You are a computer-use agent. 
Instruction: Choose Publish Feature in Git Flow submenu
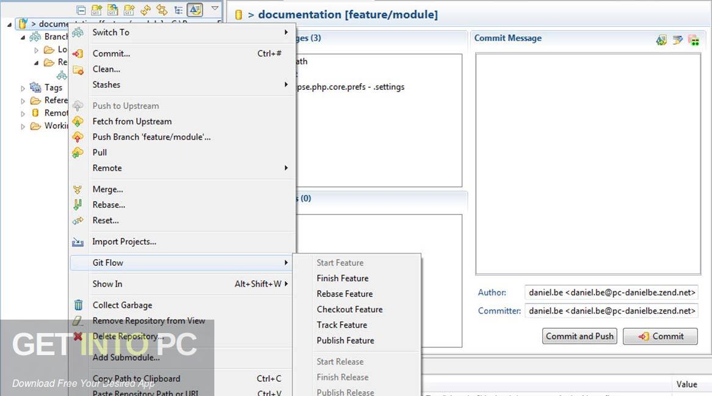(x=357, y=340)
